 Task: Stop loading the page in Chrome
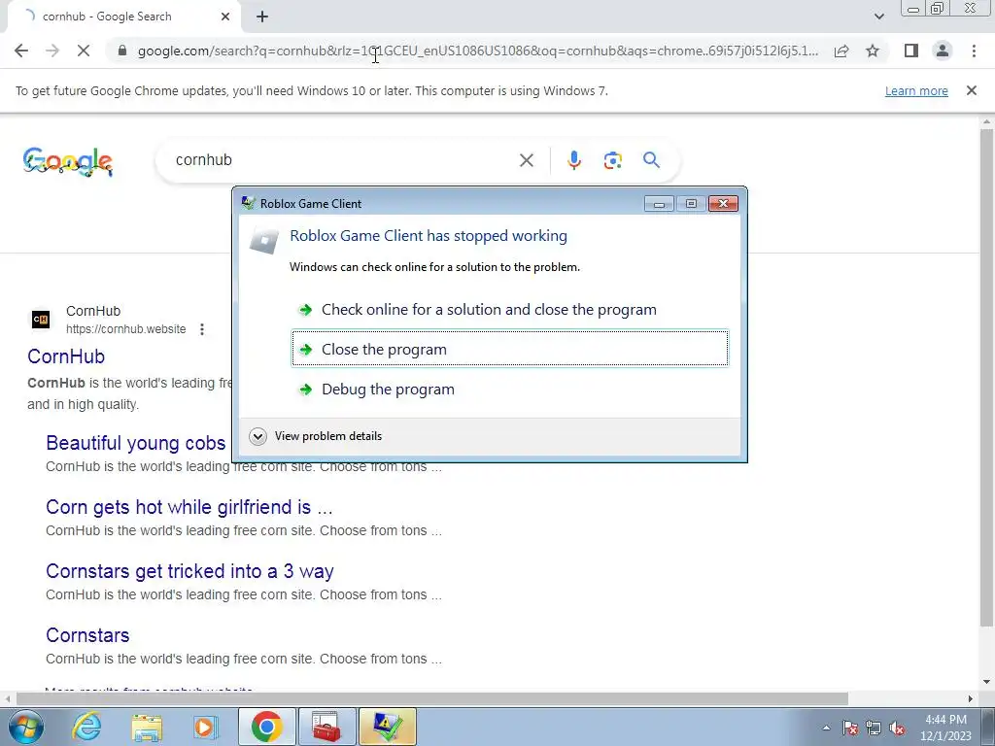pos(84,51)
